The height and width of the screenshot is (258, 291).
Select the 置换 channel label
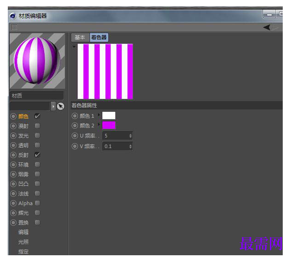[23, 223]
